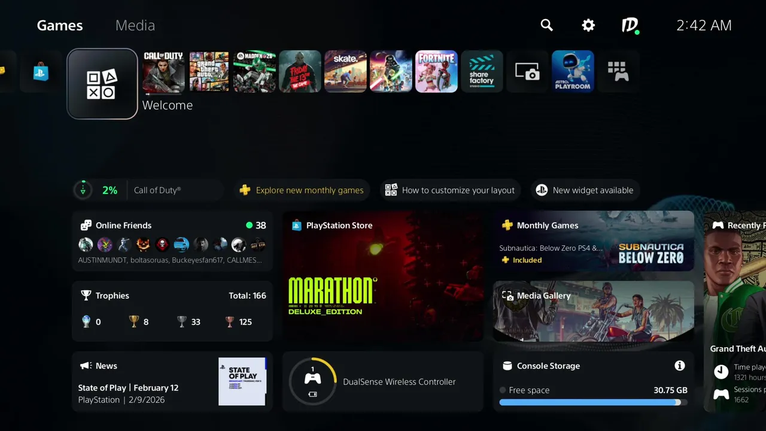The width and height of the screenshot is (766, 431).
Task: Open the Marathon Deluxe Edition store banner
Action: 383,276
